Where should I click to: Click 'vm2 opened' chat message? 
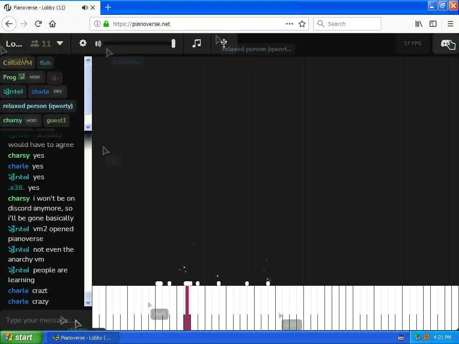pos(41,234)
